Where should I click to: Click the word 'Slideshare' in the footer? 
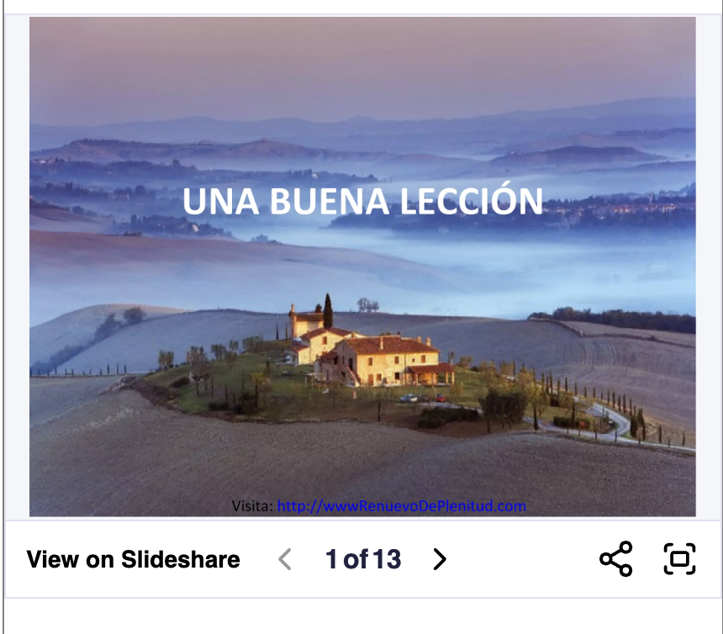point(180,559)
